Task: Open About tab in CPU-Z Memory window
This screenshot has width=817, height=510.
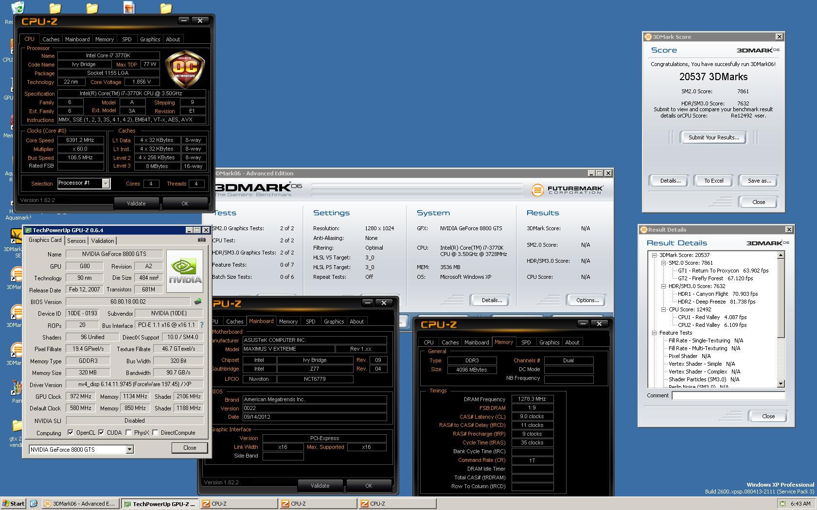Action: click(x=572, y=342)
